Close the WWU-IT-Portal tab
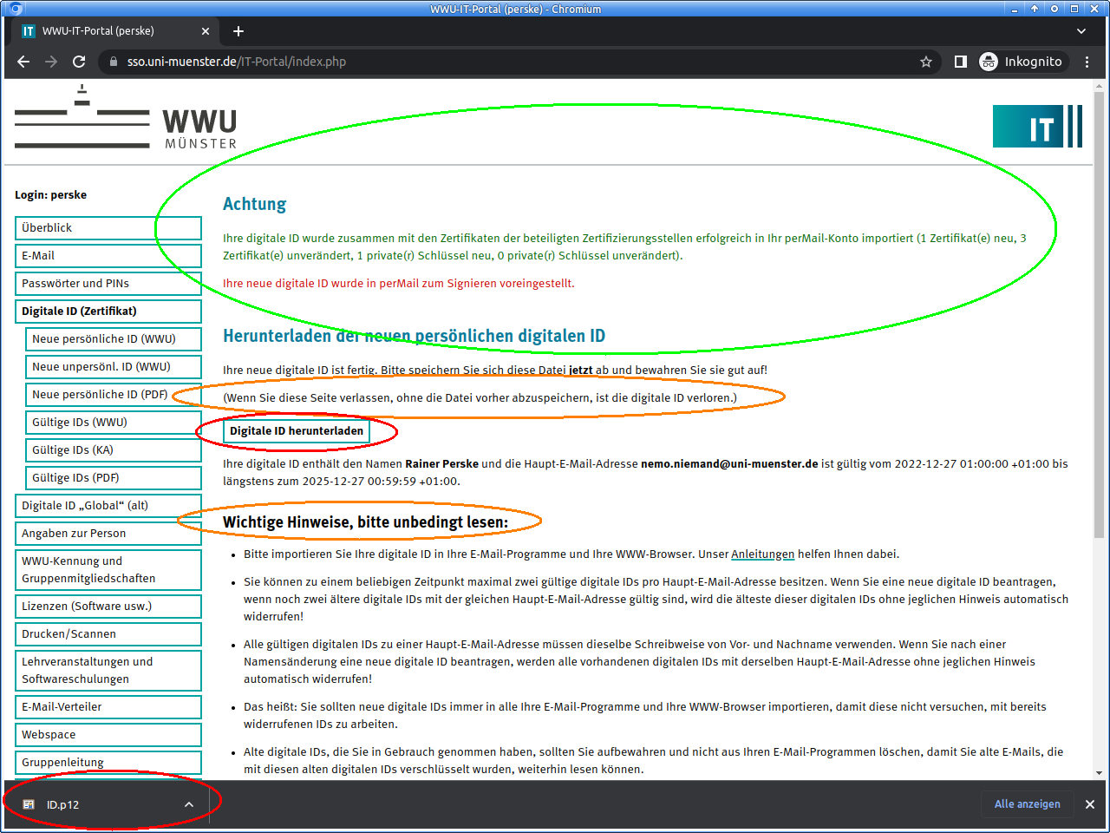The width and height of the screenshot is (1110, 833). [x=206, y=31]
